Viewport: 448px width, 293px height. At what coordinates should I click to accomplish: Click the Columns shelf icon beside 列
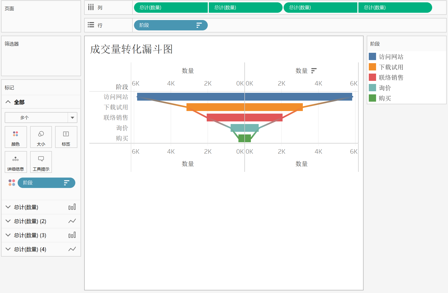(x=91, y=7)
